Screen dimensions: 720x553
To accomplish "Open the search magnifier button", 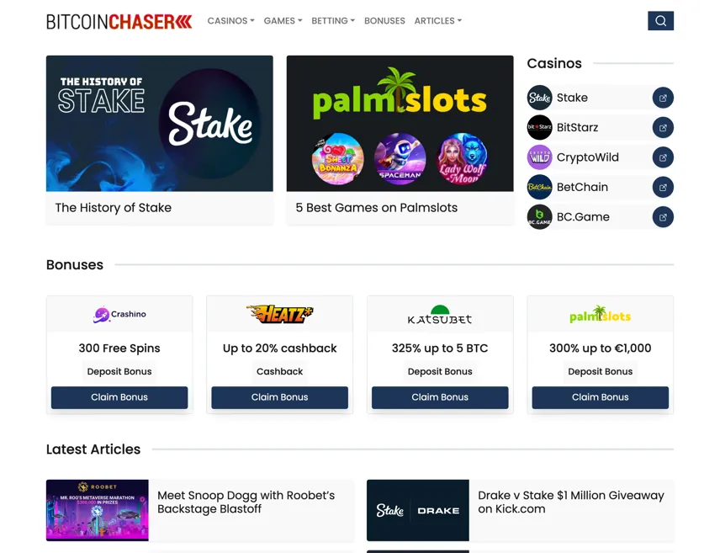I will [x=660, y=21].
